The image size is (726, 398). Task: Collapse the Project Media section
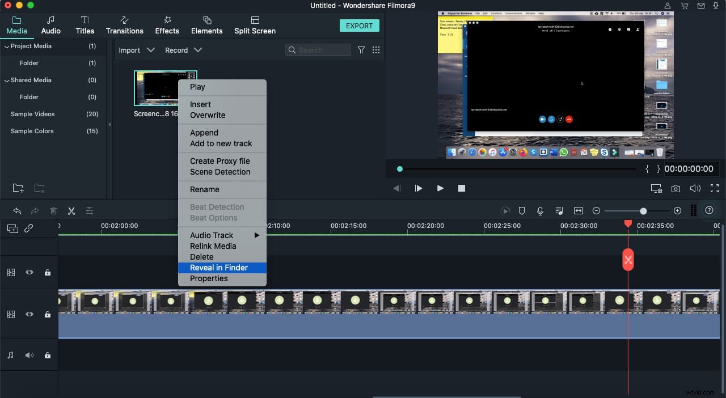(x=6, y=46)
